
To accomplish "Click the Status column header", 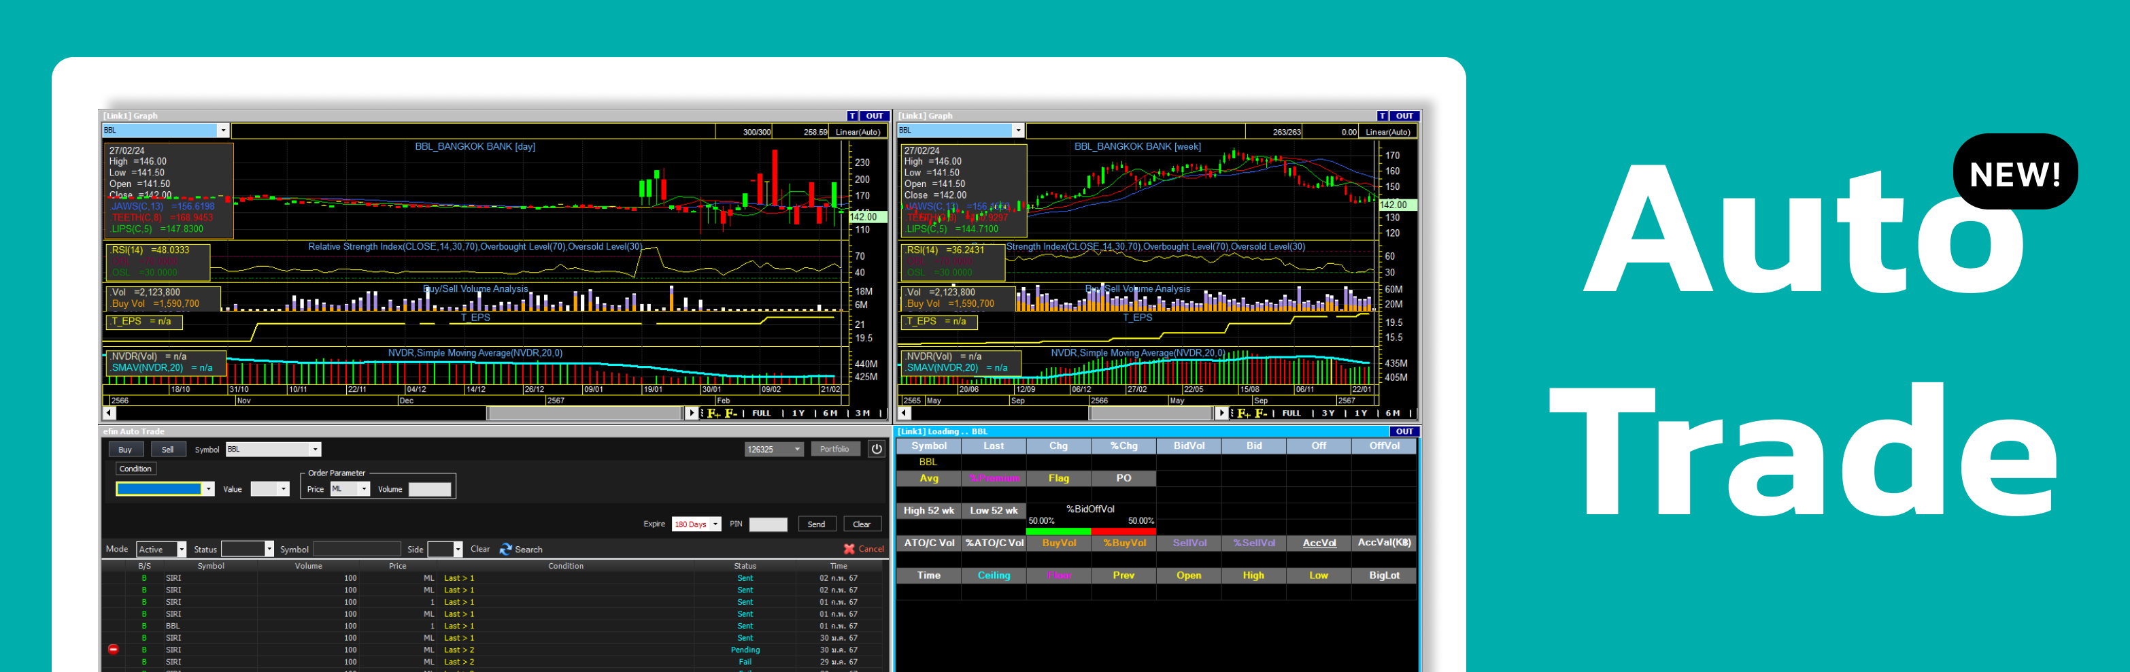I will [745, 566].
